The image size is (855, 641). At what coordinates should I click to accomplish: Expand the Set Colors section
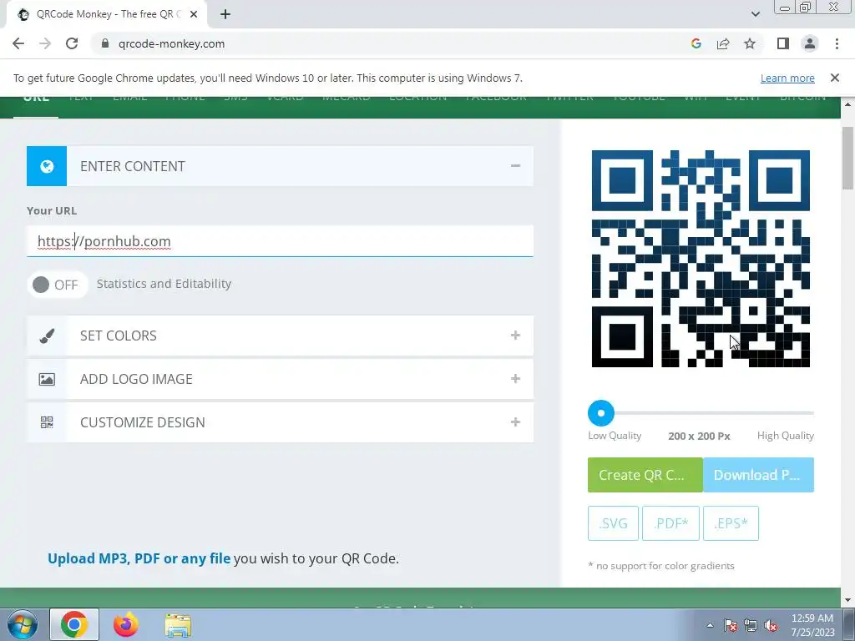pyautogui.click(x=515, y=336)
